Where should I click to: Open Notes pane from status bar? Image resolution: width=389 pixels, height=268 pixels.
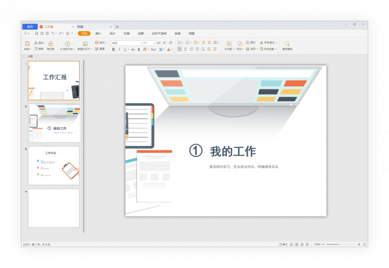click(283, 245)
